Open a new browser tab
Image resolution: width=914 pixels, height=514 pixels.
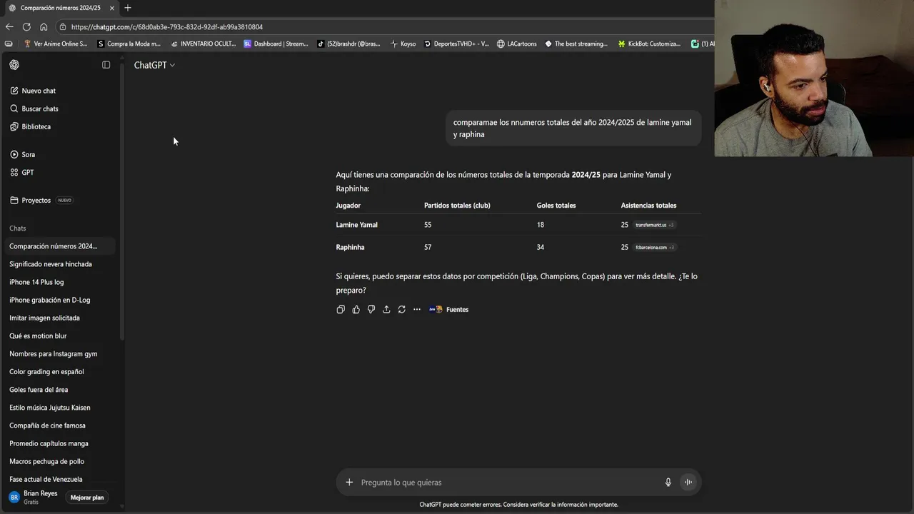pyautogui.click(x=128, y=8)
